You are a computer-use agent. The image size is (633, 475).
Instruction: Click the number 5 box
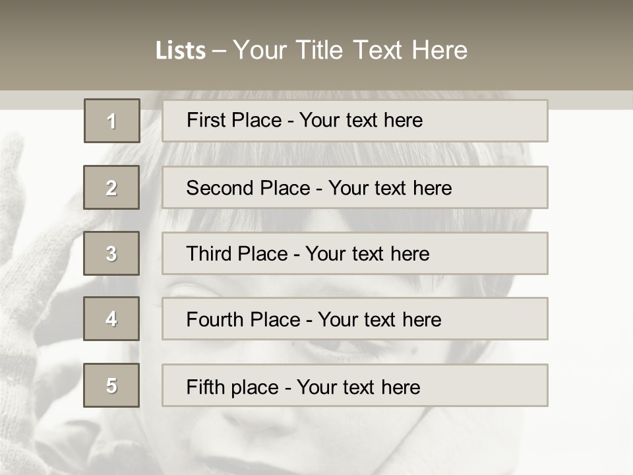[111, 385]
